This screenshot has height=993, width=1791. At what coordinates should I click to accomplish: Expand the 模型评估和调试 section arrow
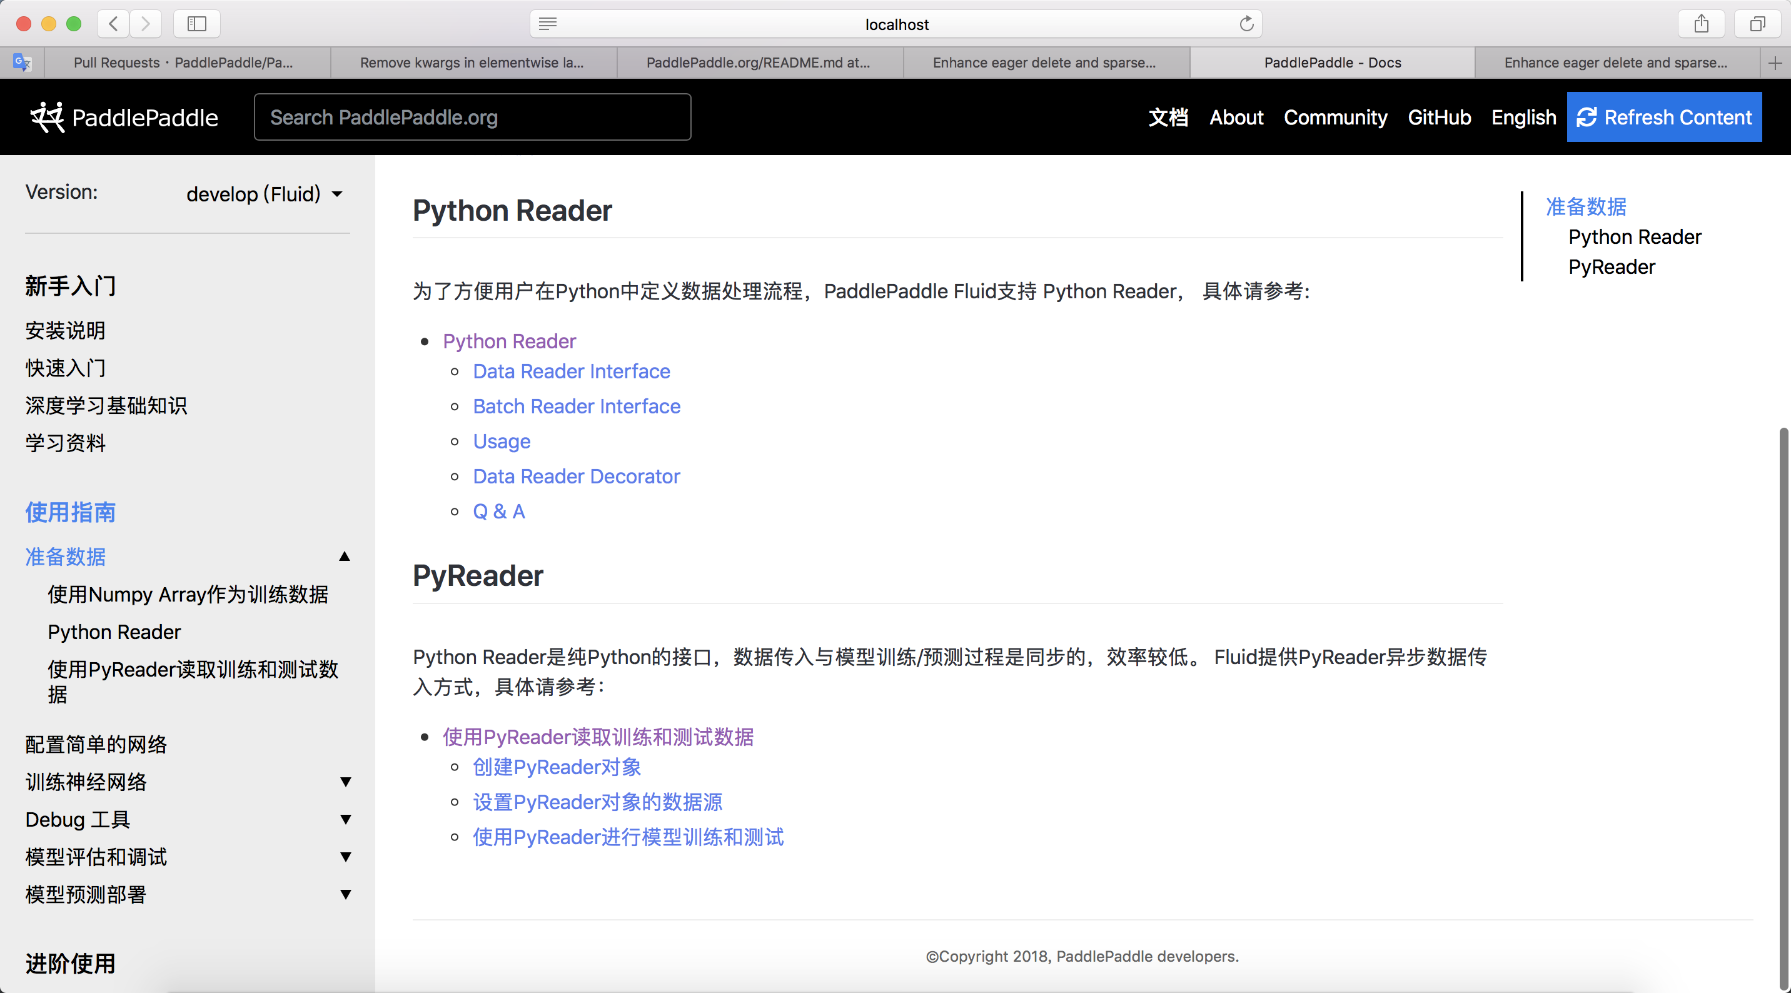coord(346,857)
